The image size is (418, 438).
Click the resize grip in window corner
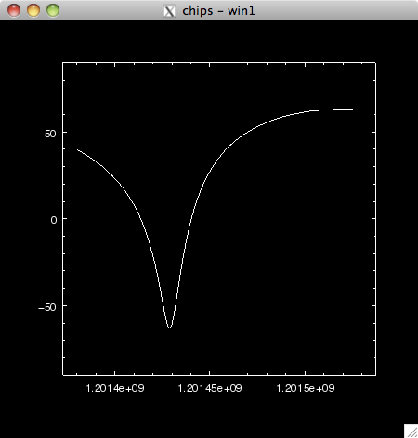(411, 432)
